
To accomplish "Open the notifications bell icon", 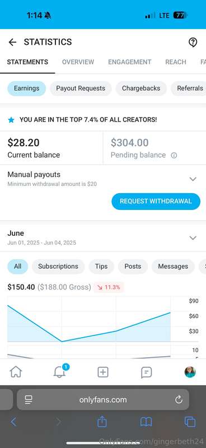I will coord(60,371).
